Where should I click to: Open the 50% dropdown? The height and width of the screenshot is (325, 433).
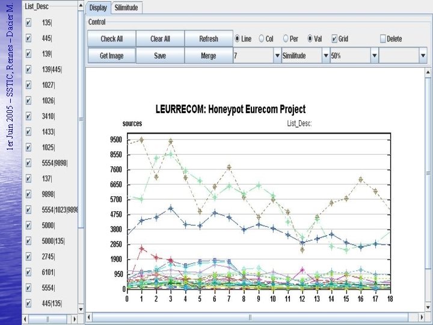[x=375, y=56]
